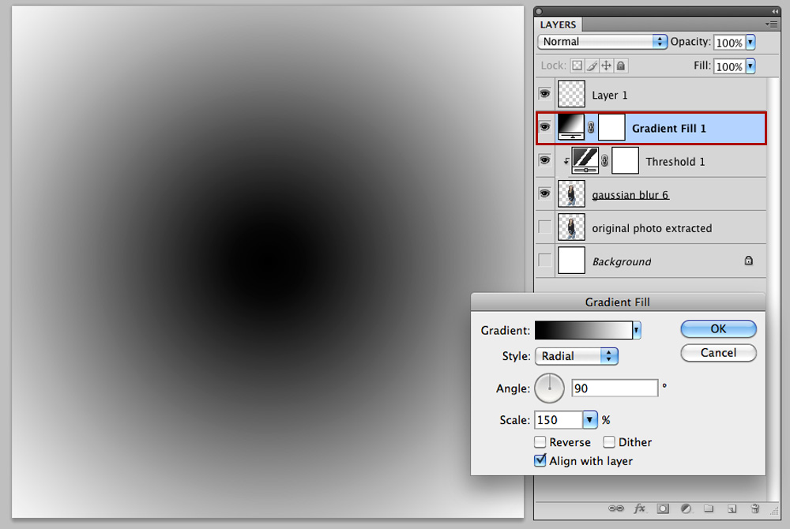Select the original photo extracted layer name
The image size is (790, 529).
tap(652, 228)
